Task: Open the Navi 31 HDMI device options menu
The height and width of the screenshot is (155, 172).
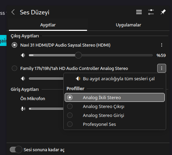Action: pyautogui.click(x=162, y=45)
